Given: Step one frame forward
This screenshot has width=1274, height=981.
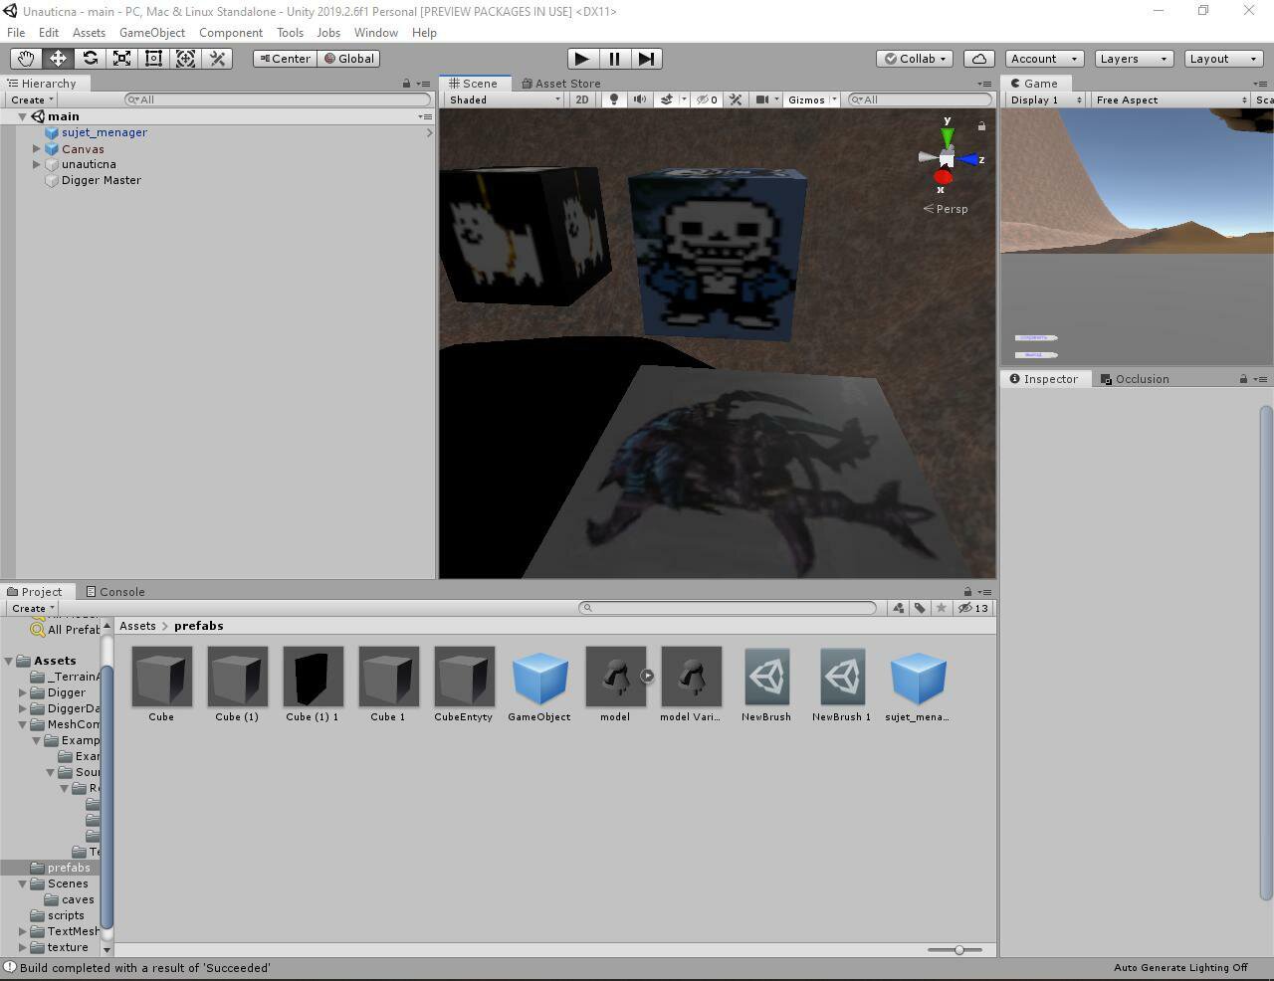Looking at the screenshot, I should tap(647, 59).
